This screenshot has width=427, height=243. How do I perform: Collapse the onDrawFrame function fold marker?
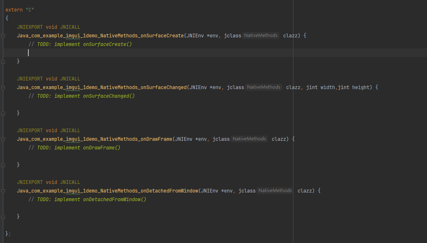click(3, 139)
